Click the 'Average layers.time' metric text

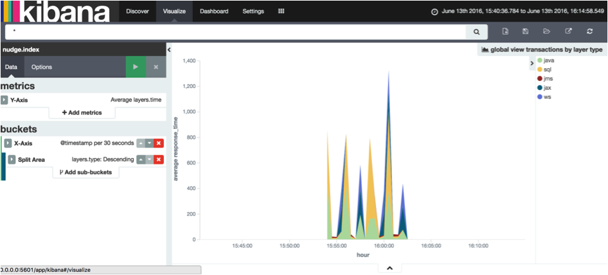tap(136, 100)
